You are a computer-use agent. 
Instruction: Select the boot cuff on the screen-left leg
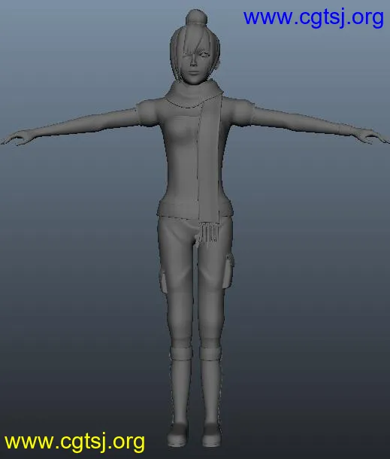pos(181,354)
